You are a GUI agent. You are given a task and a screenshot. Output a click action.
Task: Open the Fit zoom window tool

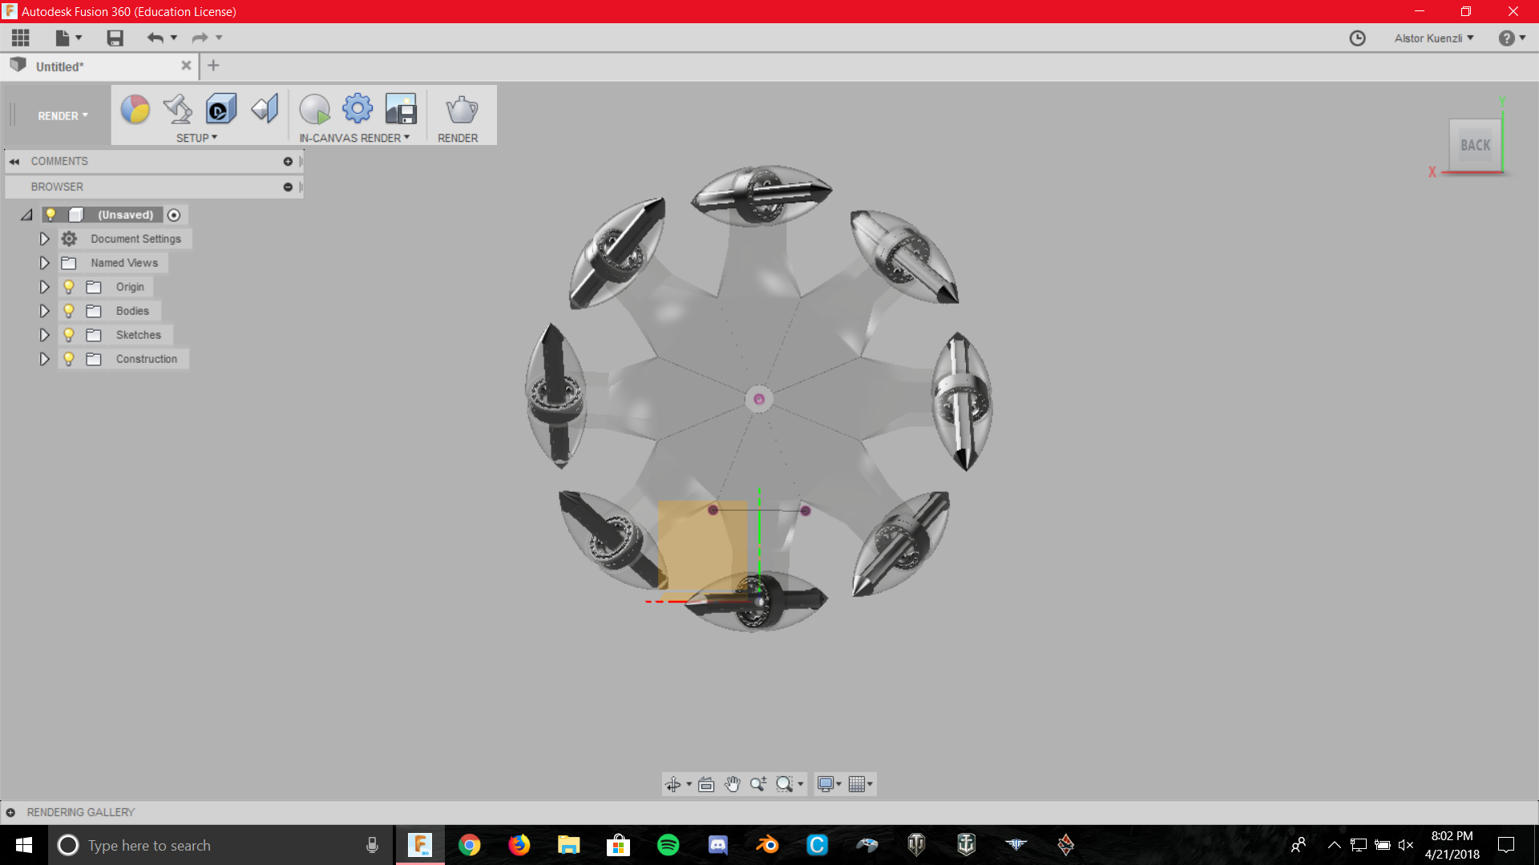coord(785,784)
